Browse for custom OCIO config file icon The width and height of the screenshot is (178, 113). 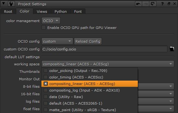pyautogui.click(x=172, y=49)
